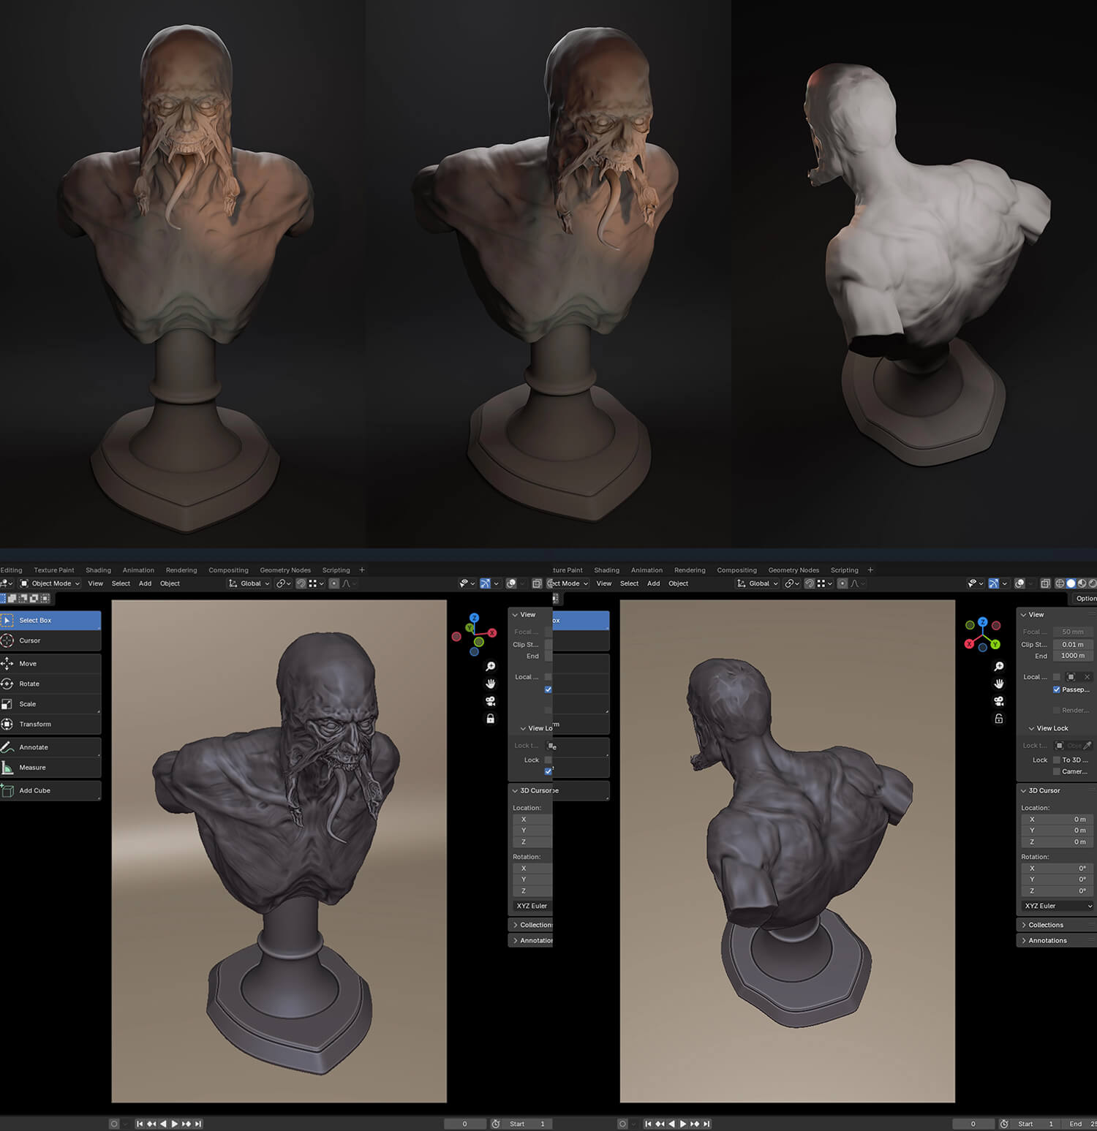
Task: Click the Clip Start 0.01 m field
Action: (x=1073, y=645)
